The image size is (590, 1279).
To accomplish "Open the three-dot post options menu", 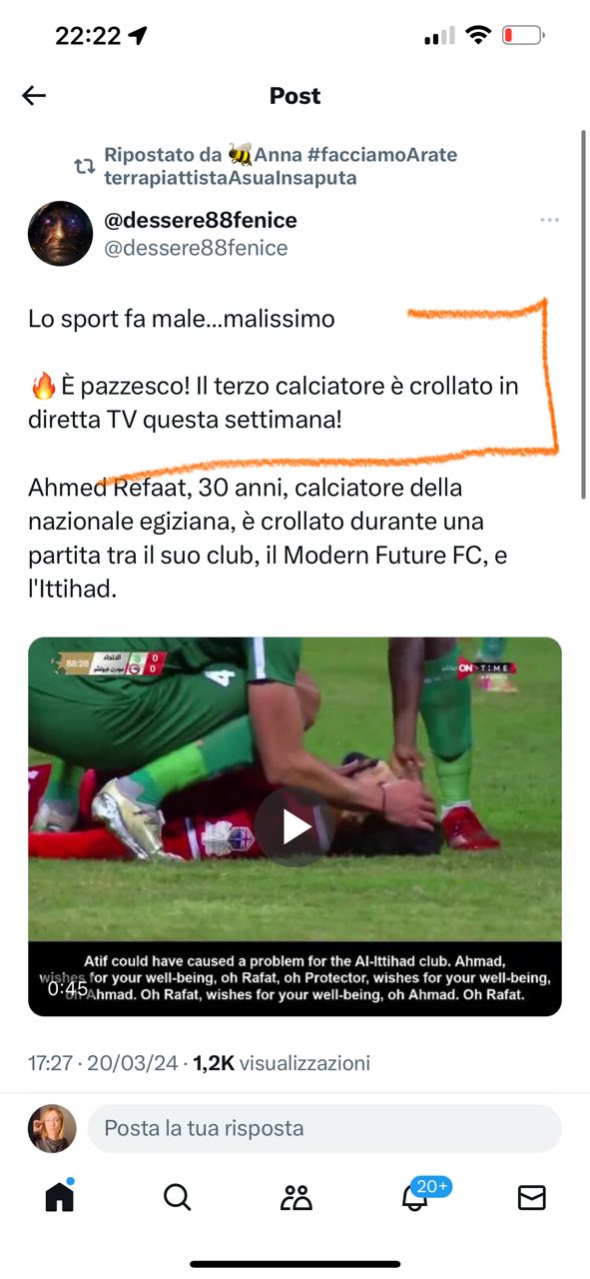I will tap(549, 220).
